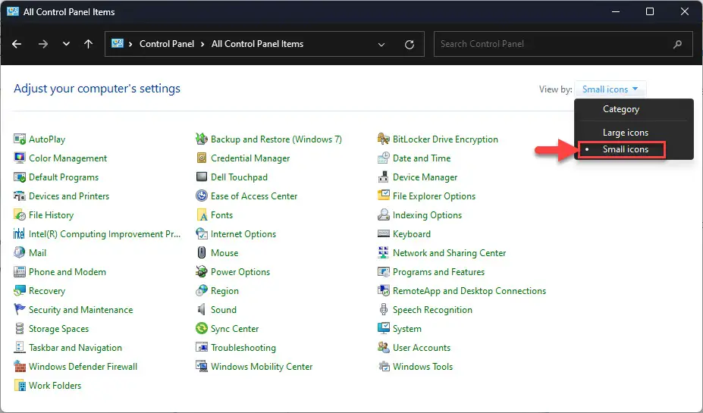Click the File History icon
Viewport: 703px width, 413px height.
pos(19,215)
